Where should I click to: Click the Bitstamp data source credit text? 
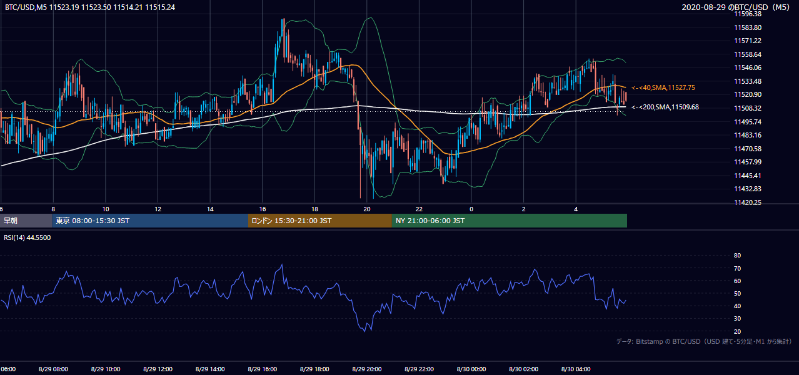coord(704,341)
